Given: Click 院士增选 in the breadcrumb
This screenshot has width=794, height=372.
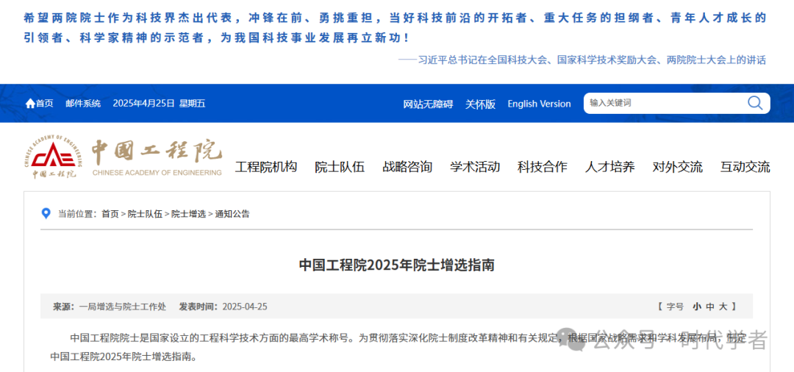Looking at the screenshot, I should click(188, 214).
